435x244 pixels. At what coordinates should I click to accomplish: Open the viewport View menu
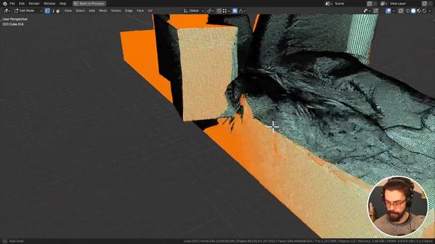(x=68, y=11)
